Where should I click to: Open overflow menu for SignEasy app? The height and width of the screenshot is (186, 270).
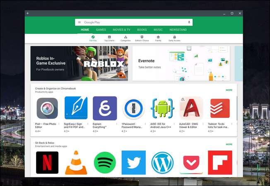[x=88, y=124]
